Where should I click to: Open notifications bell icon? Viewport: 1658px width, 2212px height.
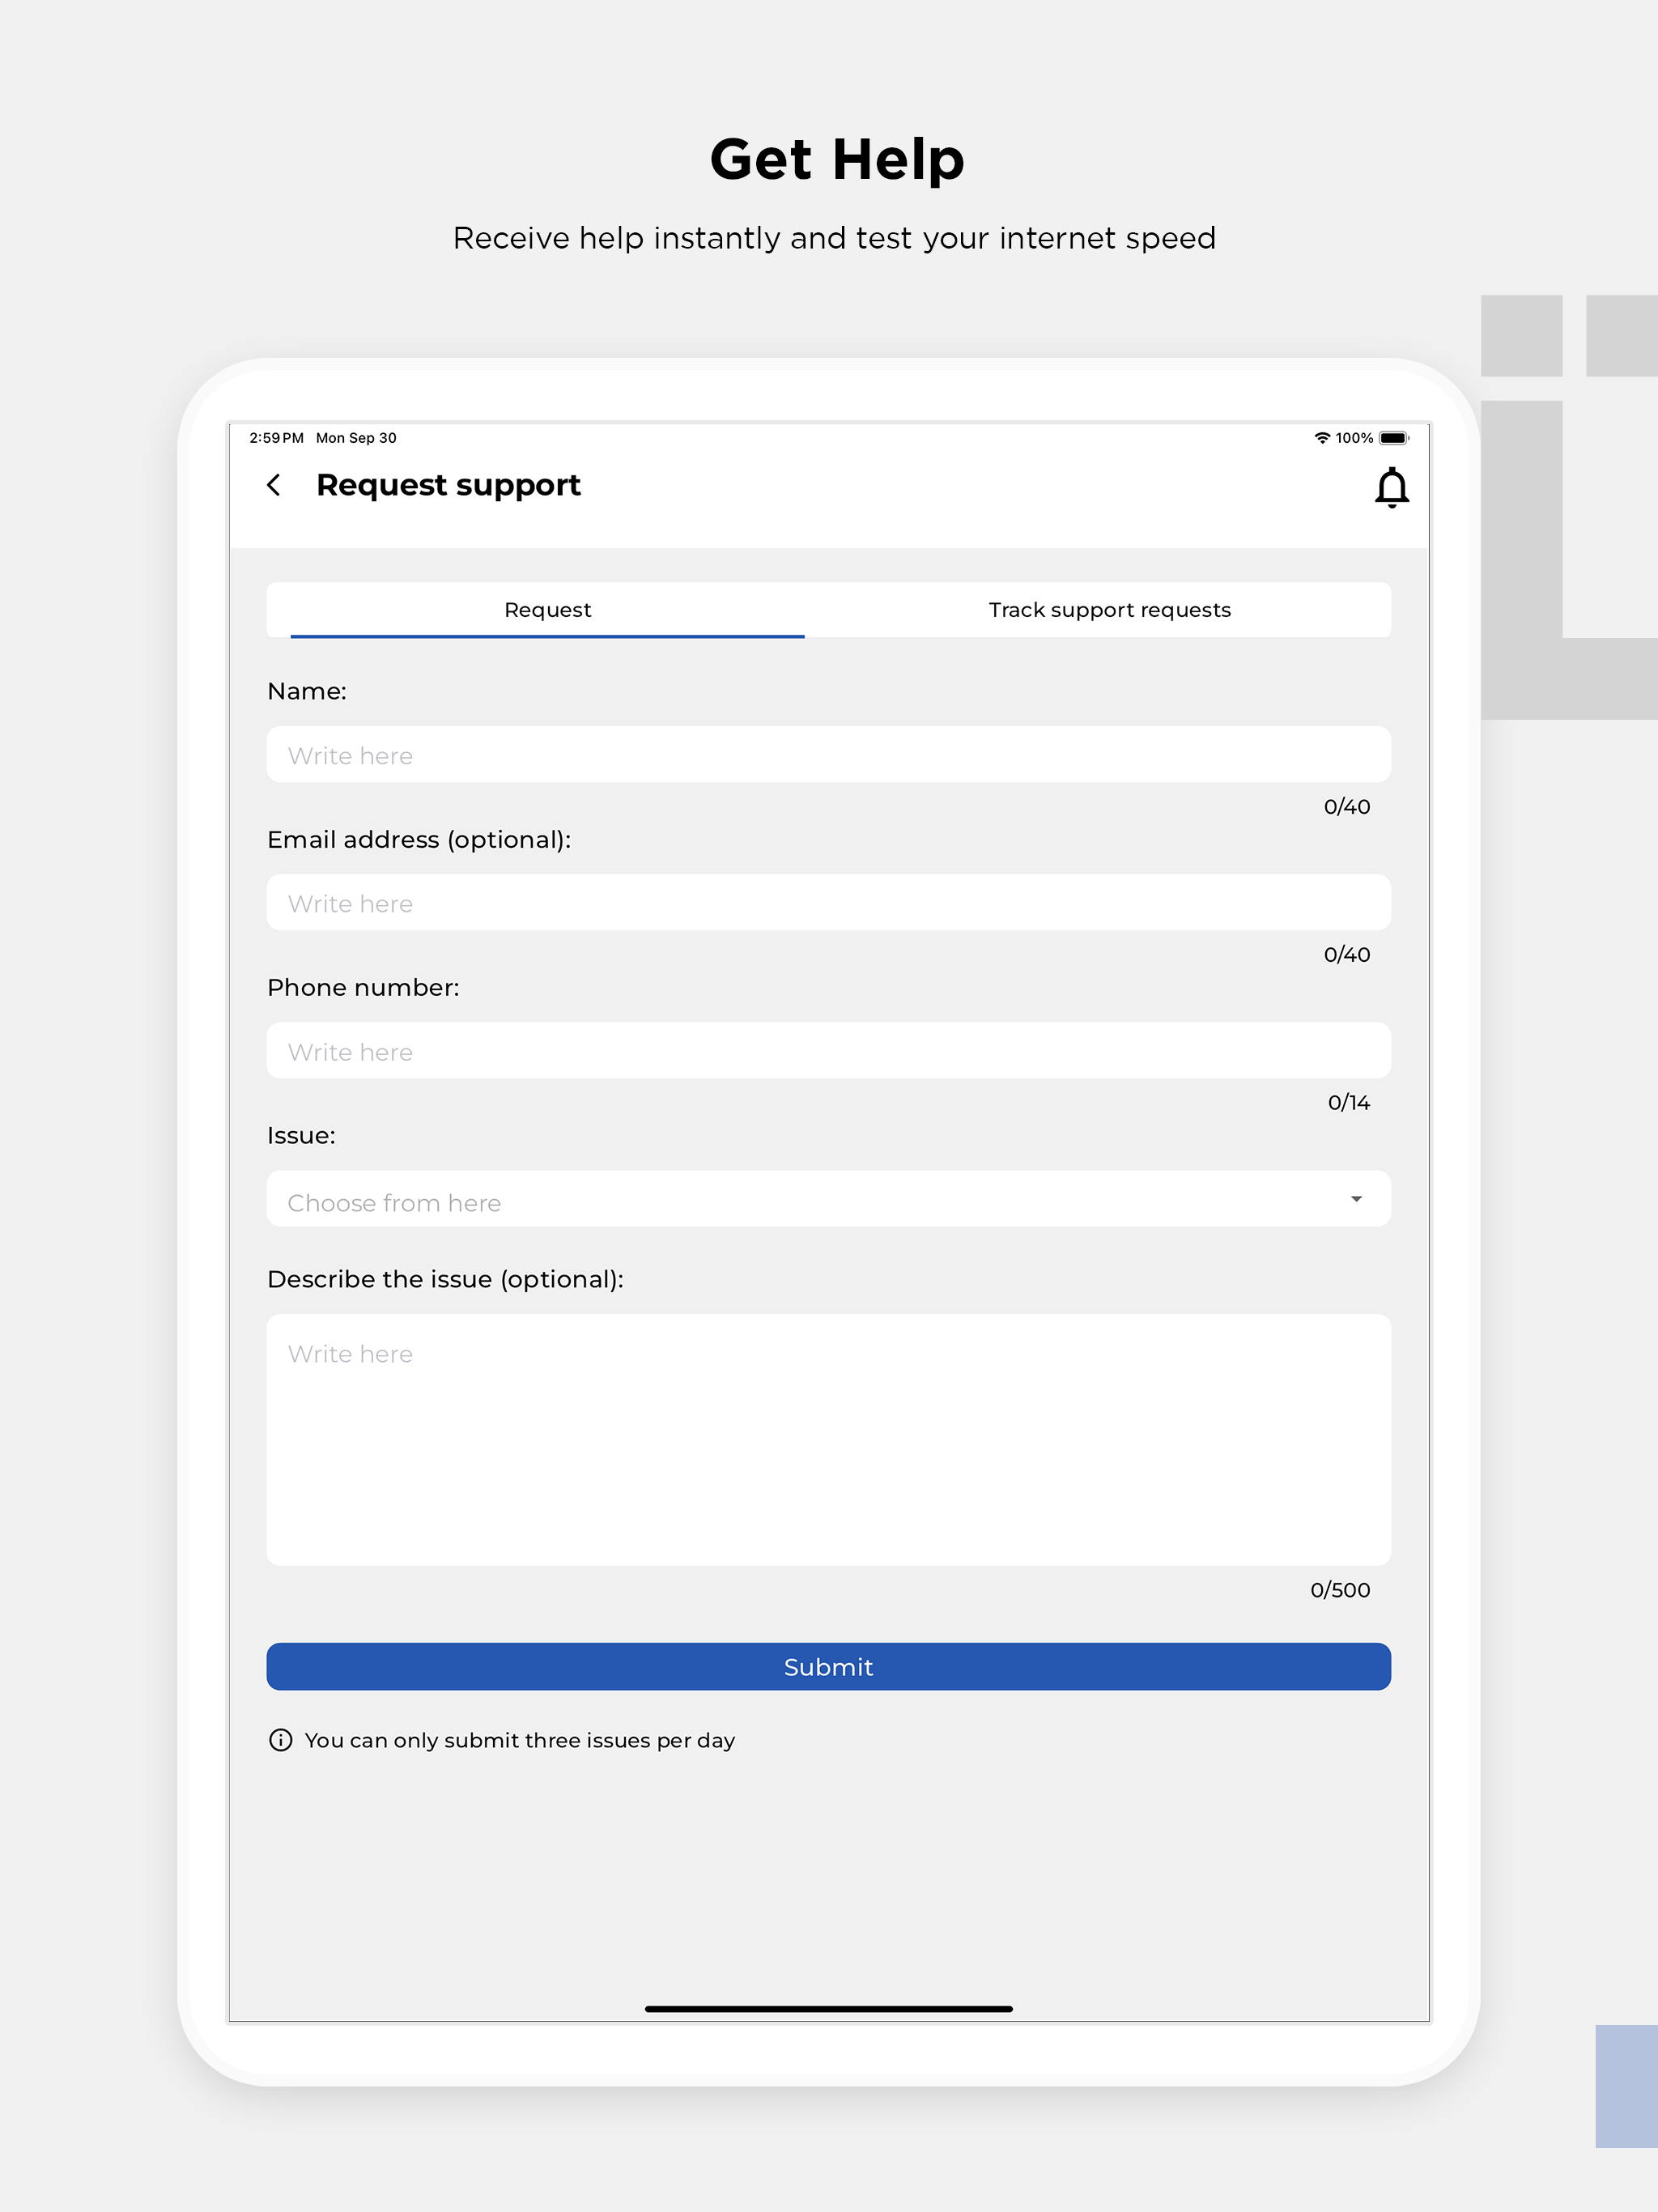(1391, 487)
